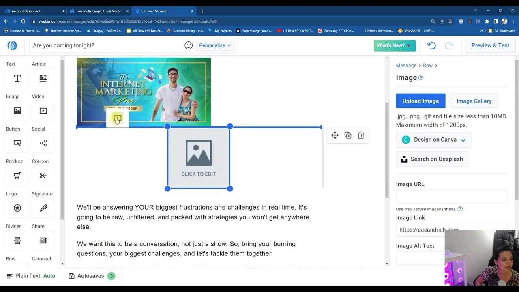
Task: Click the paragraph starting "We want this"
Action: coord(187,249)
